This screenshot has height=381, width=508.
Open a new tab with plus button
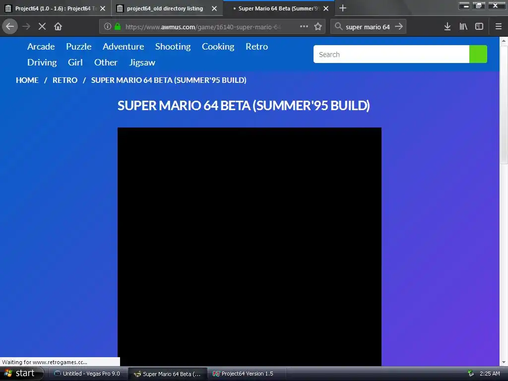343,8
